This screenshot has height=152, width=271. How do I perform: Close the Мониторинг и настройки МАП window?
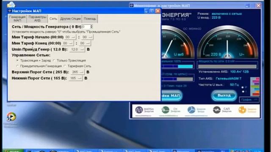coord(259,5)
